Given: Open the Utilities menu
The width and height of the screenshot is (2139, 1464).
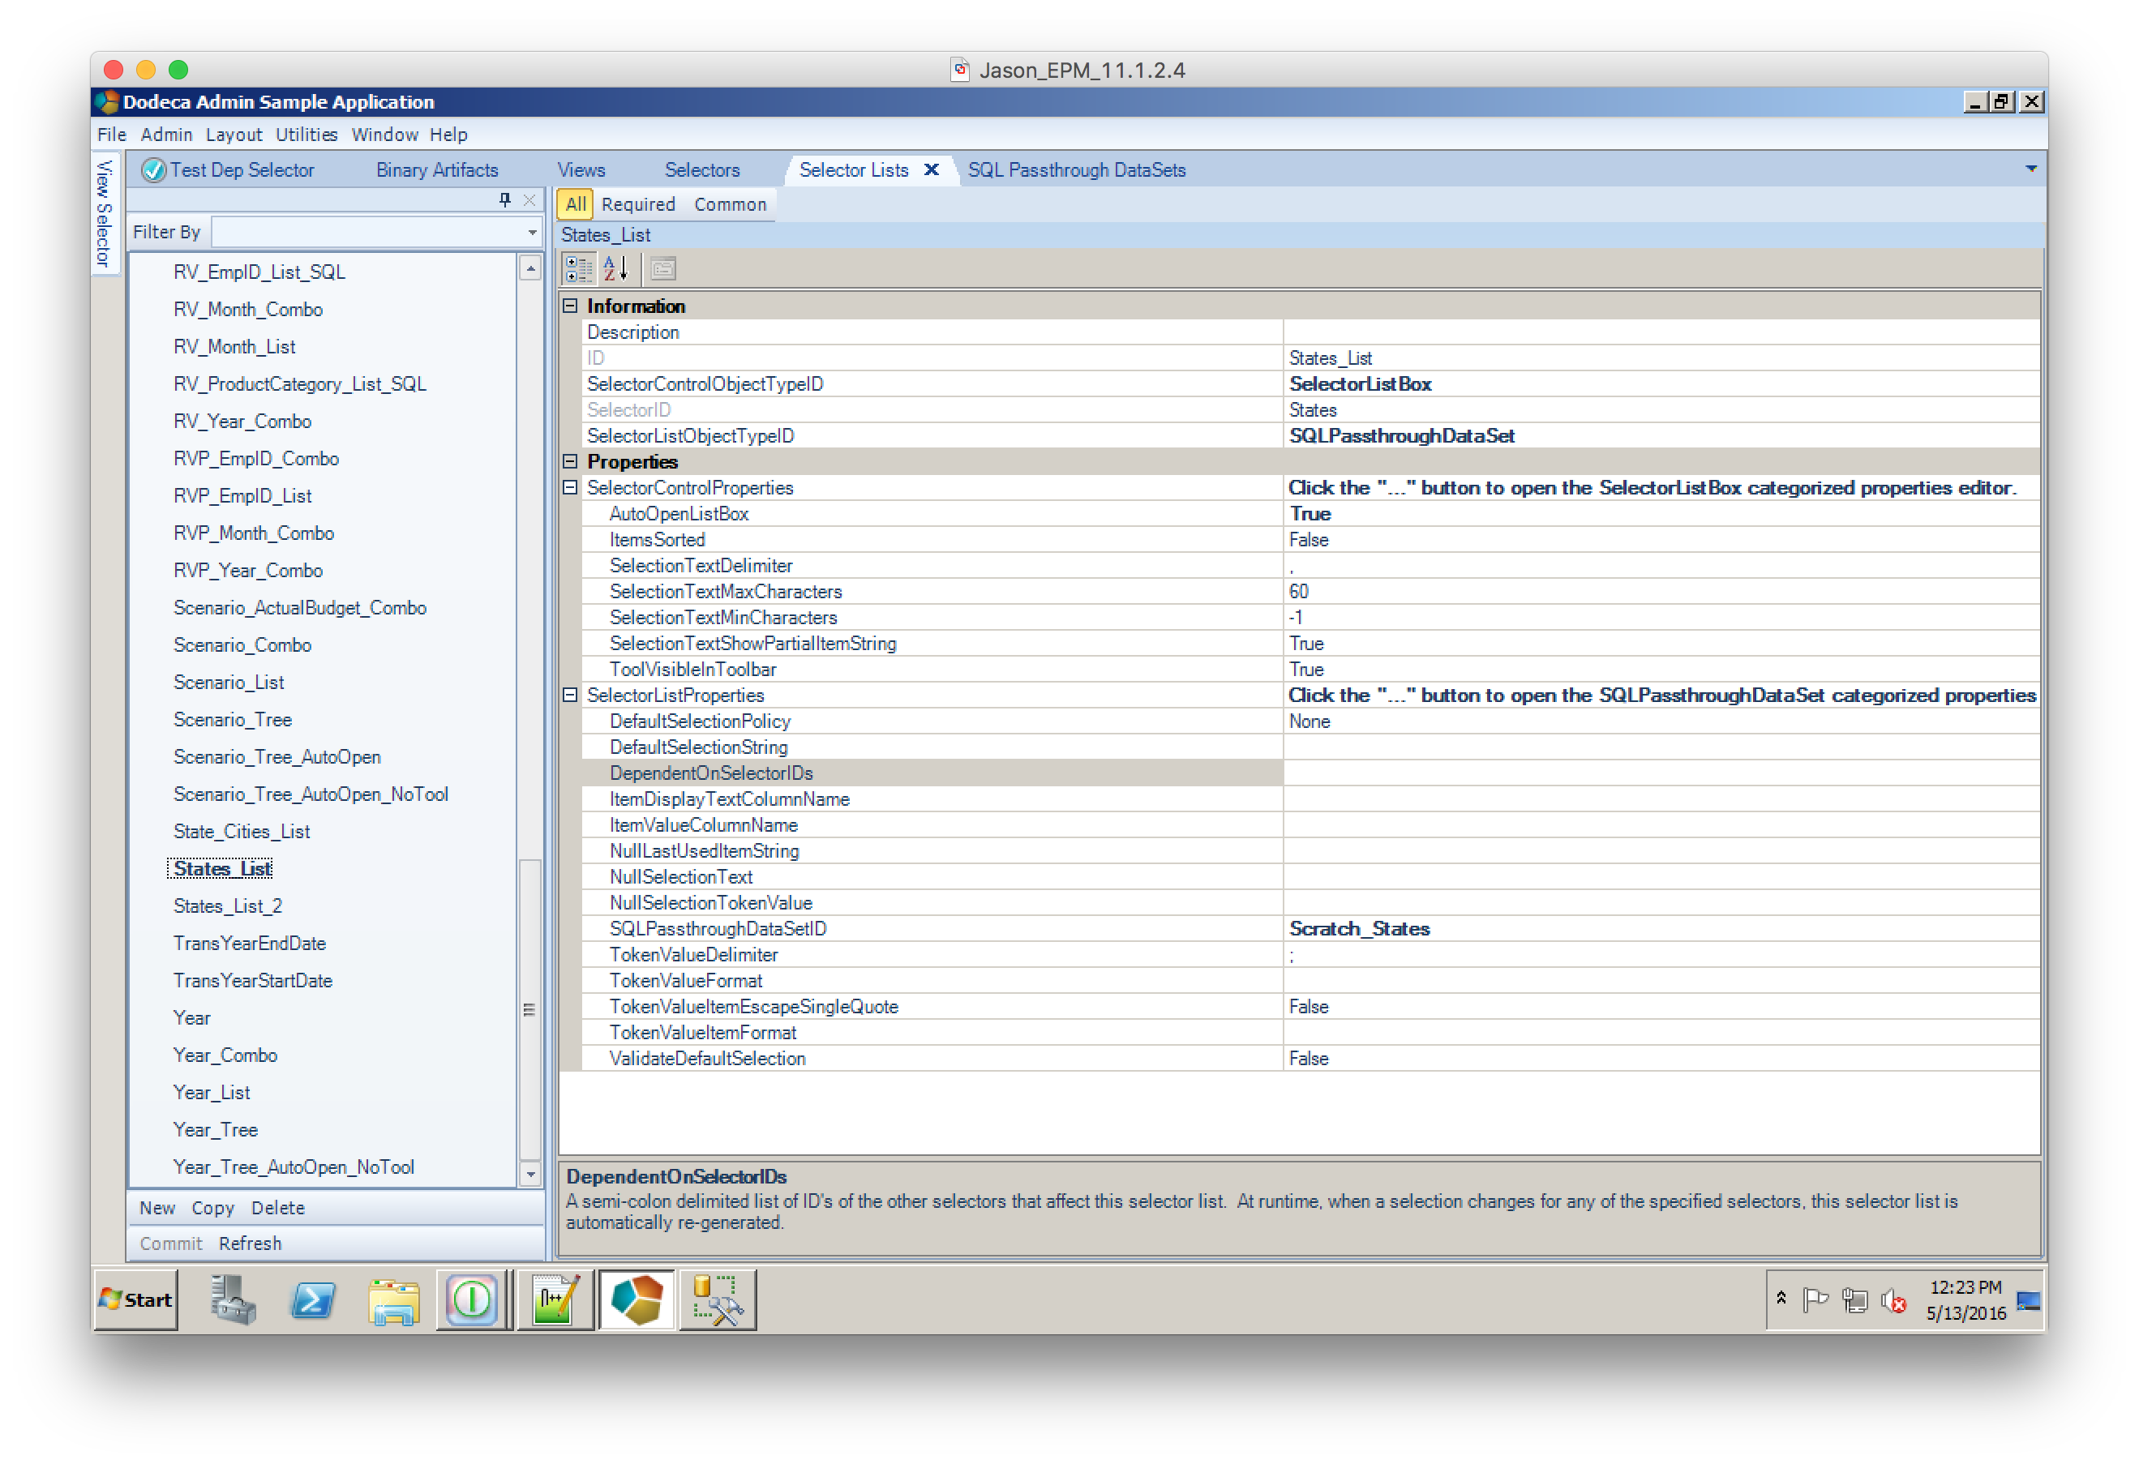Looking at the screenshot, I should 306,135.
